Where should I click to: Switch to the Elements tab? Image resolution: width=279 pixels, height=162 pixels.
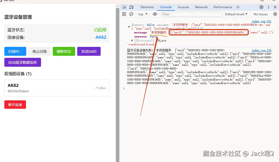(x=147, y=7)
